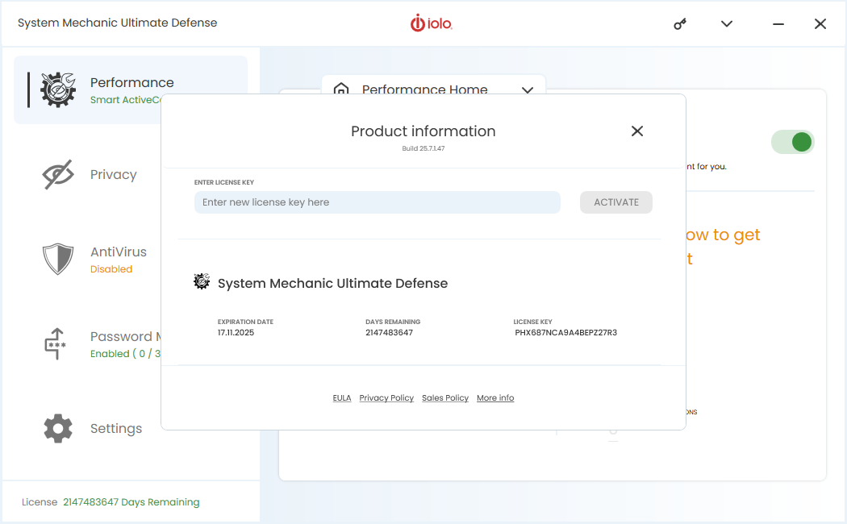Screen dimensions: 847x524
Task: Open the Privacy crossed-eye icon
Action: (x=58, y=174)
